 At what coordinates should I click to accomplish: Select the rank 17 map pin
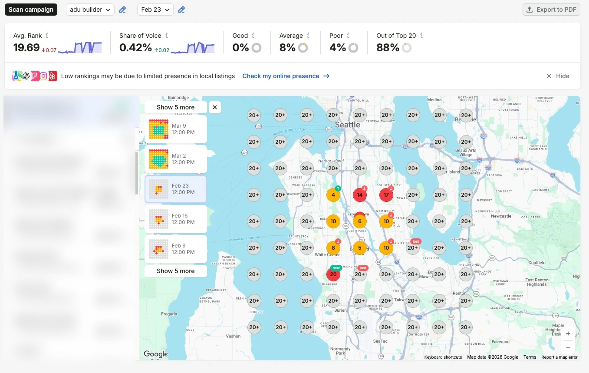tap(386, 195)
